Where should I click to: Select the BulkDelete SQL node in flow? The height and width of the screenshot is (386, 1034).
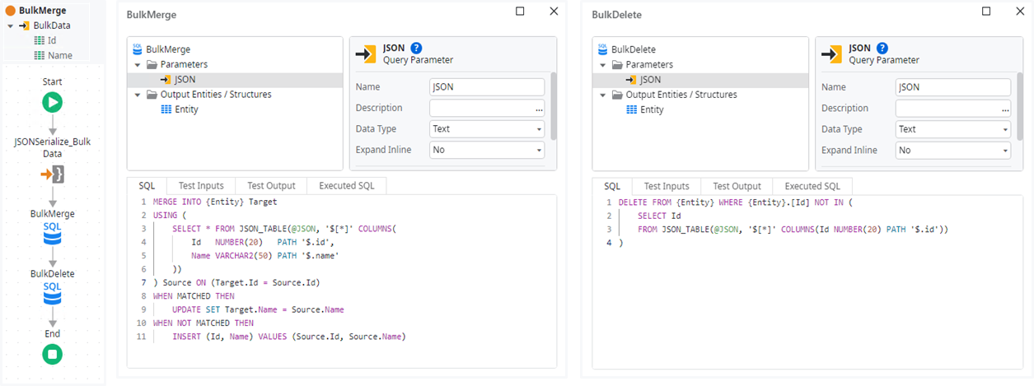pos(52,295)
